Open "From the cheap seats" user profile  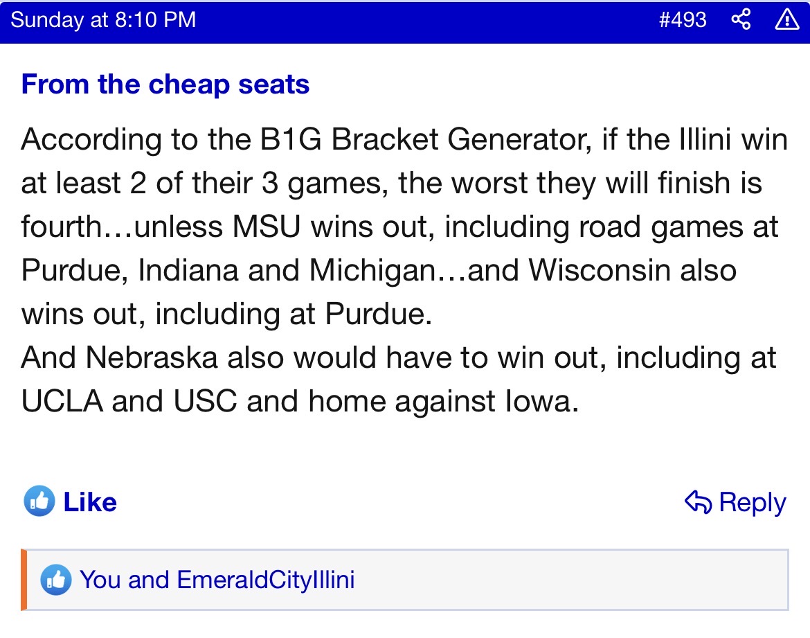tap(165, 85)
